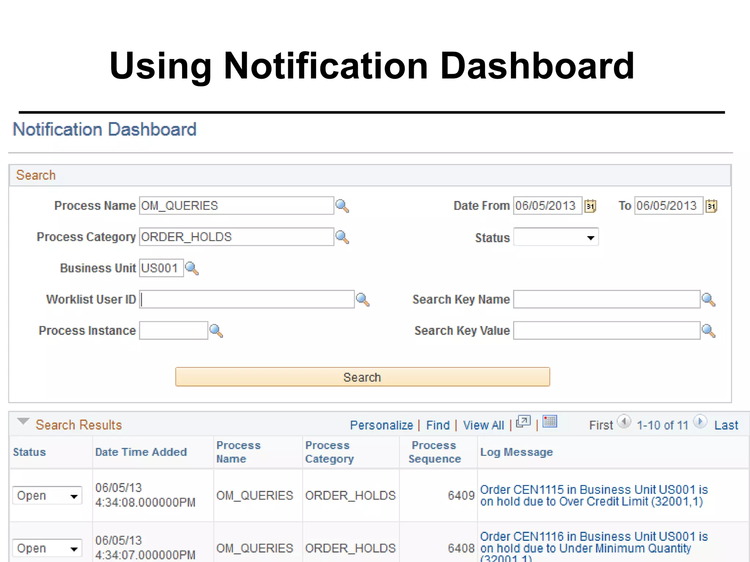750x562 pixels.
Task: Open log message for Order CEN1115
Action: pyautogui.click(x=594, y=495)
